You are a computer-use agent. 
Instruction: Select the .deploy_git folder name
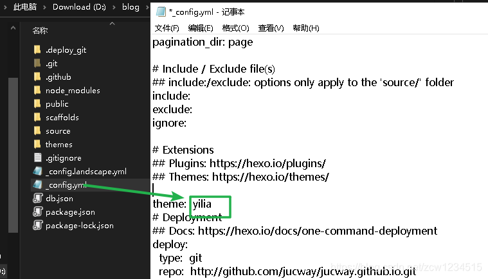click(66, 50)
